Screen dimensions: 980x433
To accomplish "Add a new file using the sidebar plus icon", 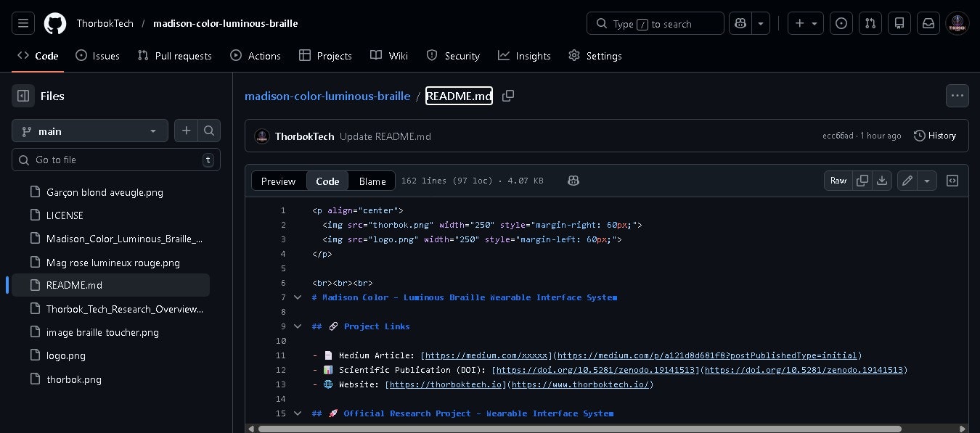I will 187,131.
